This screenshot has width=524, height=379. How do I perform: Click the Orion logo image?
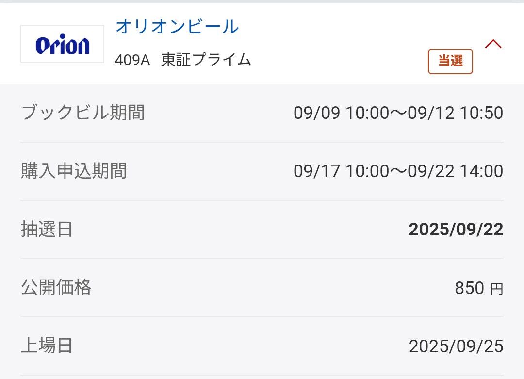(x=62, y=45)
